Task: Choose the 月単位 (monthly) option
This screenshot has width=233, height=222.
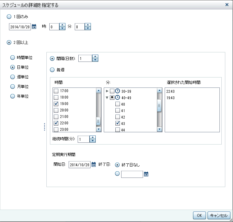Action: click(x=13, y=87)
